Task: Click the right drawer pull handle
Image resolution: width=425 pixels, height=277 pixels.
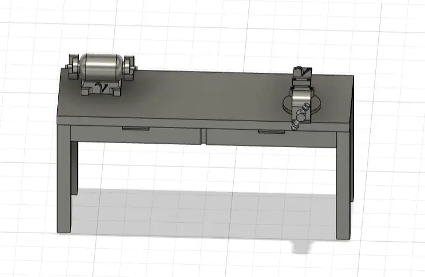Action: (x=271, y=132)
